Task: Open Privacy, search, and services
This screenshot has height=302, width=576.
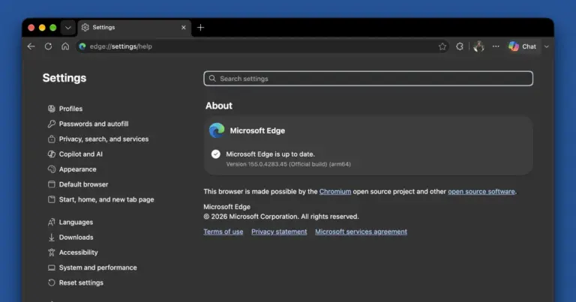Action: click(104, 139)
